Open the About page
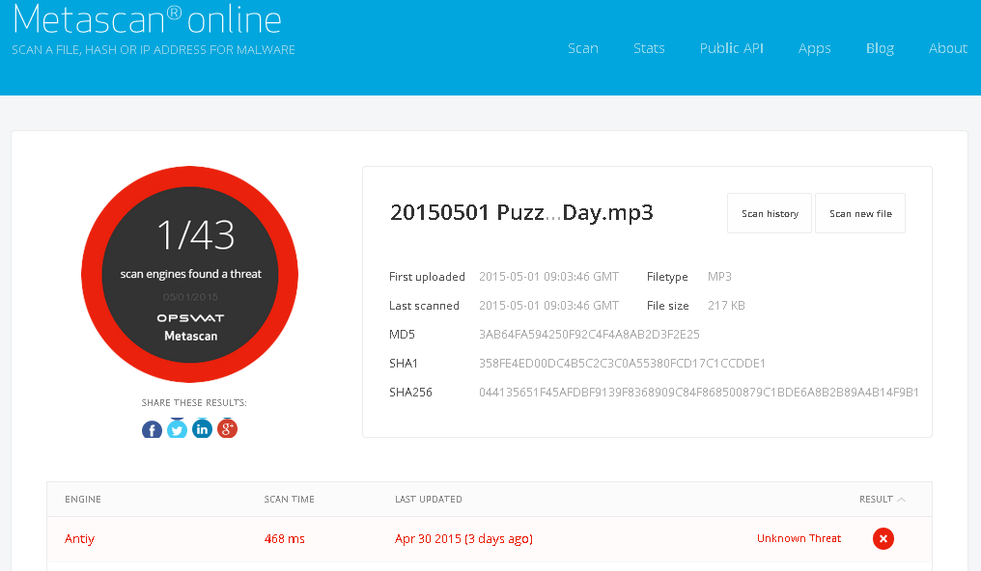 (948, 48)
